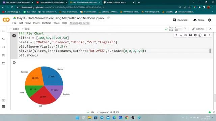
Task: Open the code snippets panel
Action: (x=4, y=47)
